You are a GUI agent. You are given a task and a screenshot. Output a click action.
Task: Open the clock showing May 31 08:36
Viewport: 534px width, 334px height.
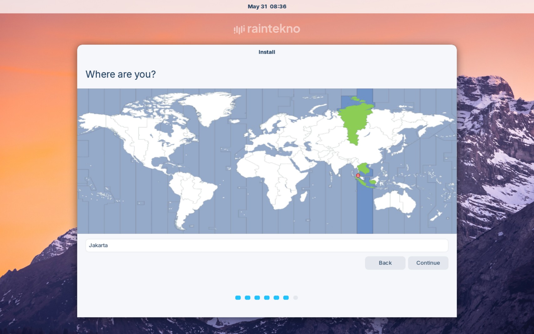click(x=267, y=6)
